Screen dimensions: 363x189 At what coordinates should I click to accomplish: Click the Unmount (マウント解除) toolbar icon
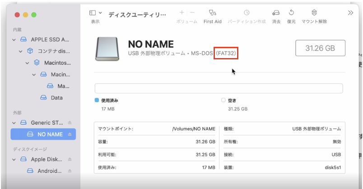(x=314, y=13)
